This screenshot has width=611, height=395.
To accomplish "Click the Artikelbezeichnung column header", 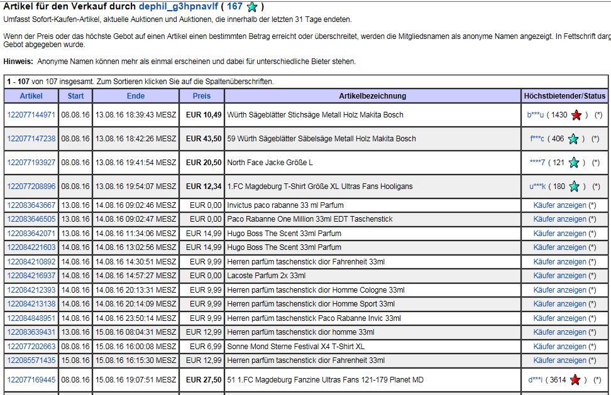I will click(372, 95).
